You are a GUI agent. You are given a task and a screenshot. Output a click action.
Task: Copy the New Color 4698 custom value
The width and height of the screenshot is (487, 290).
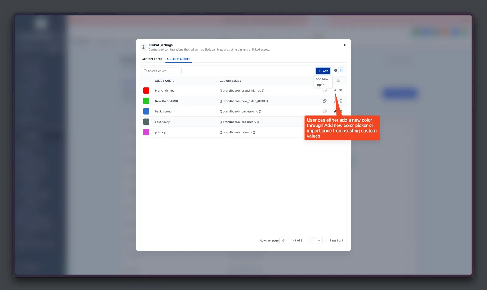(x=324, y=101)
